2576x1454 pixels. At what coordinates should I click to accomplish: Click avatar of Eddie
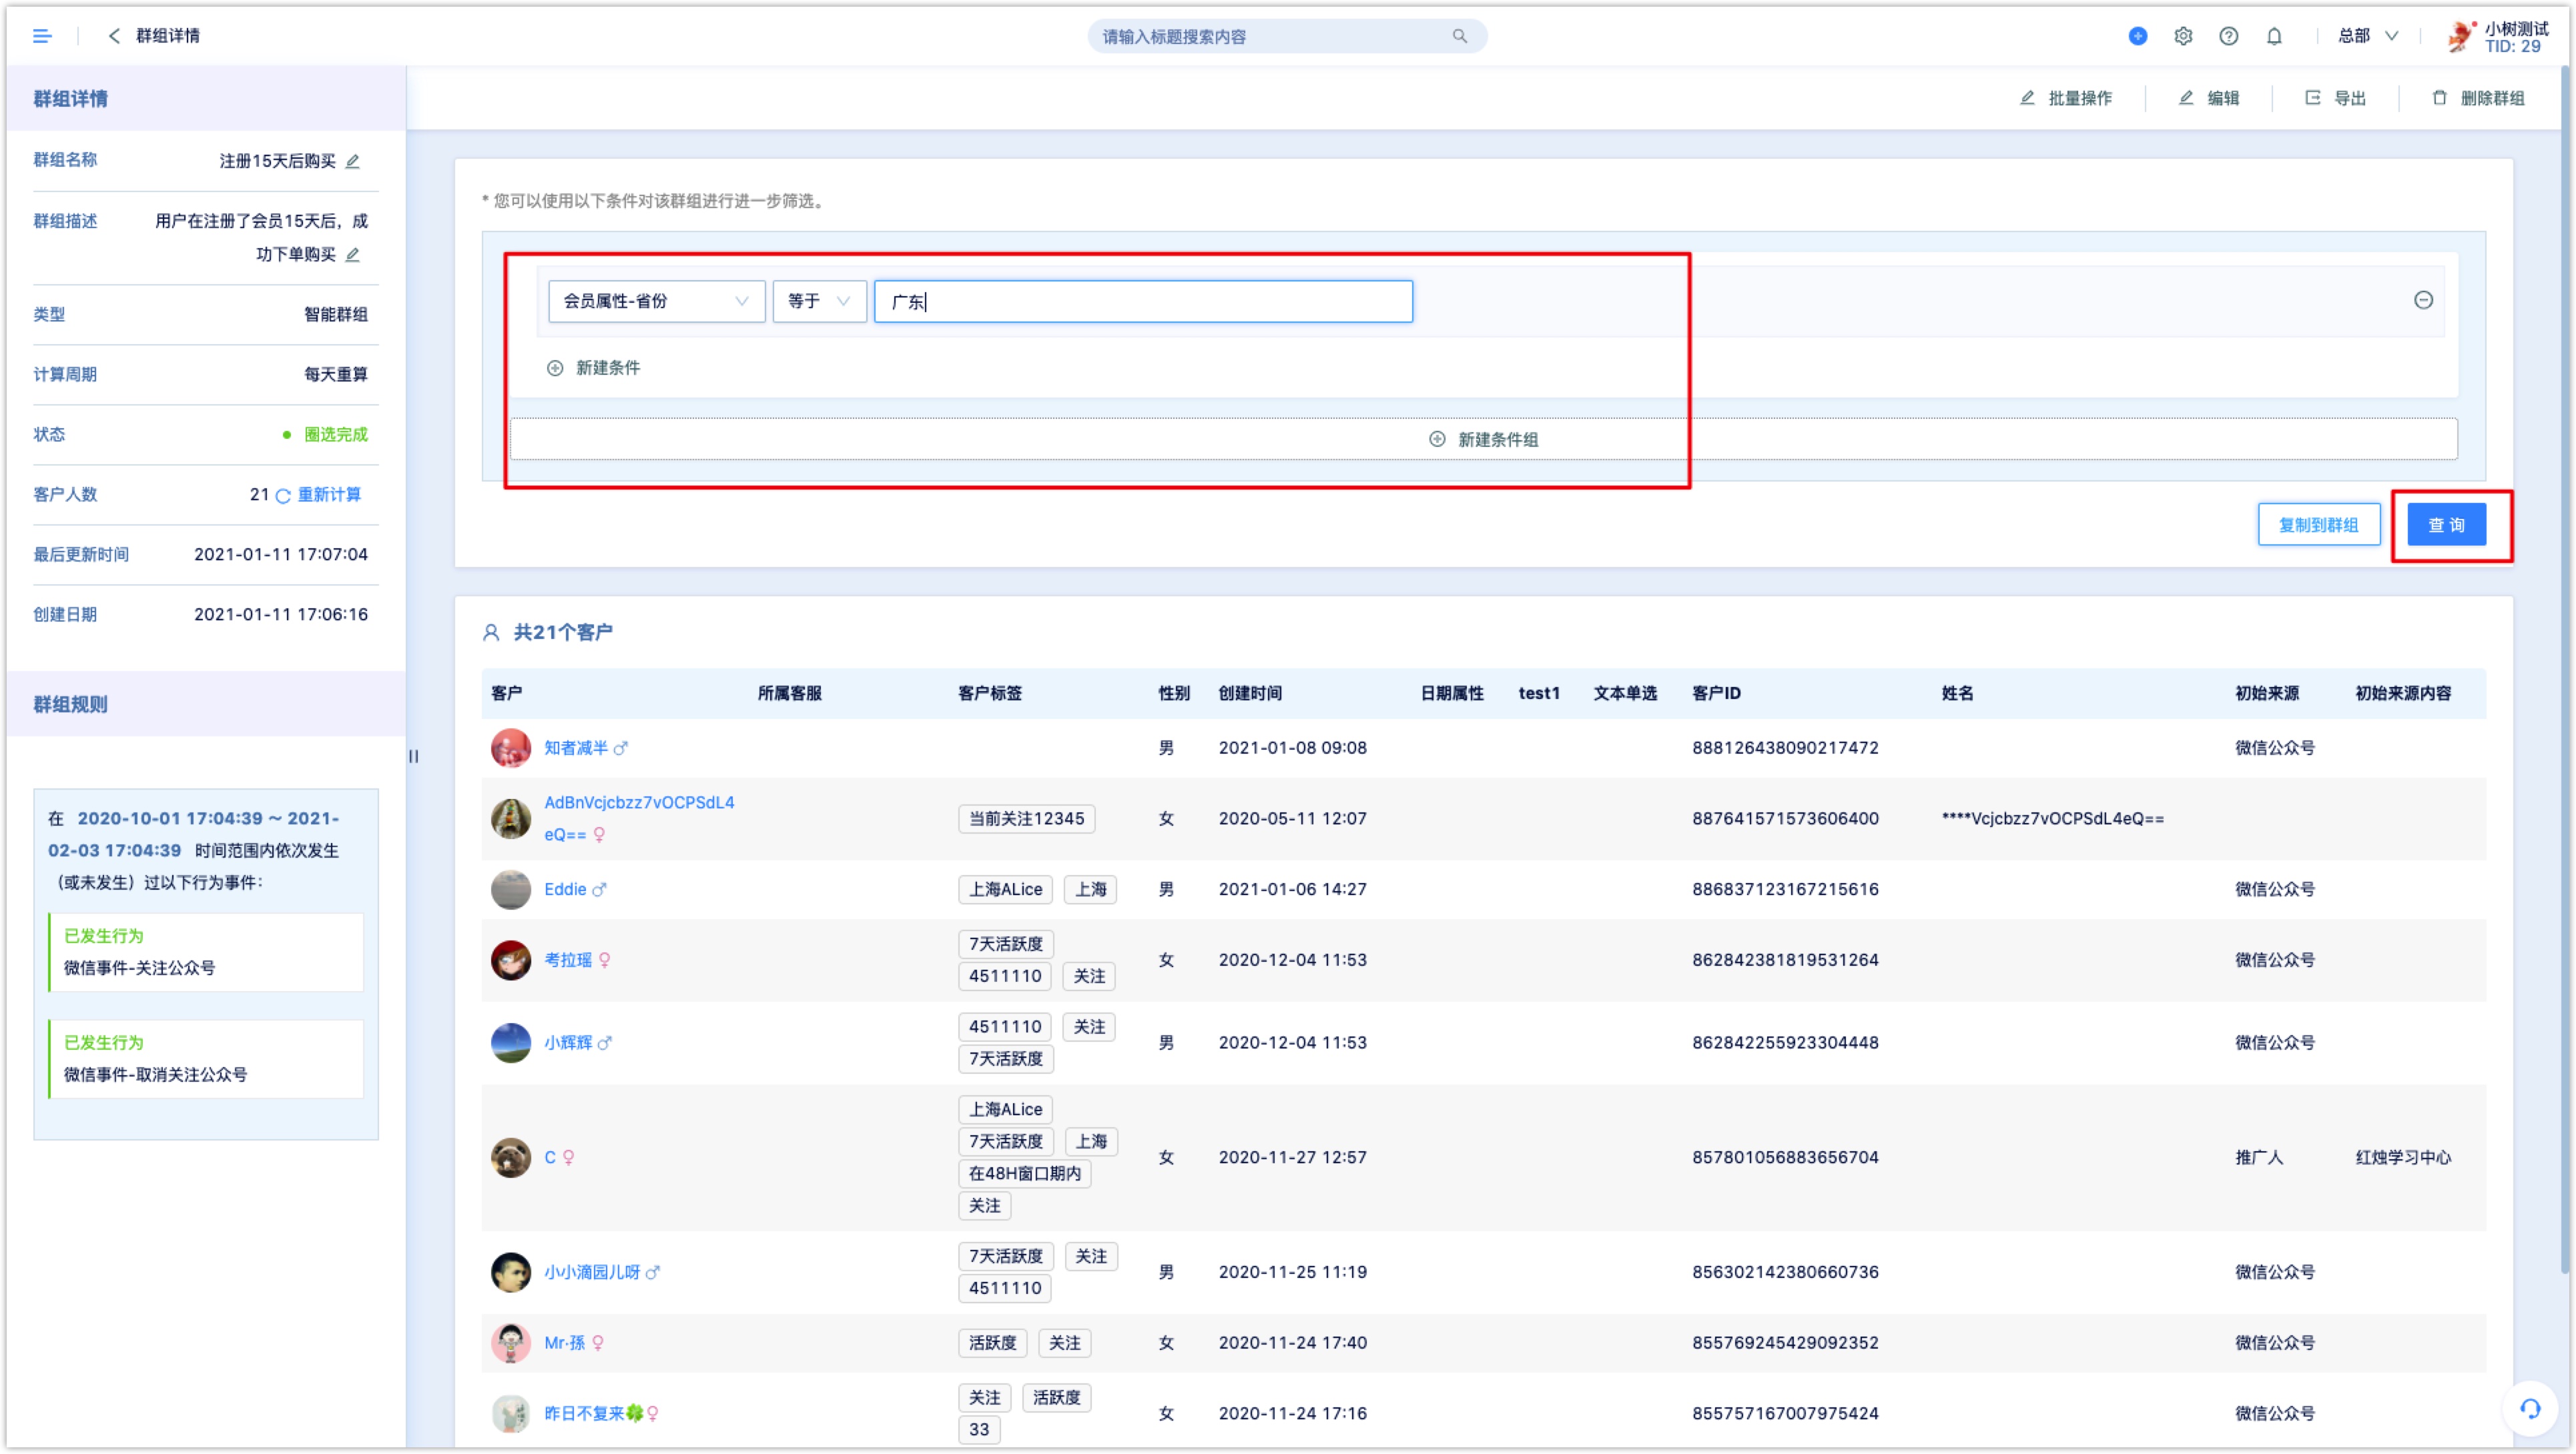(510, 889)
